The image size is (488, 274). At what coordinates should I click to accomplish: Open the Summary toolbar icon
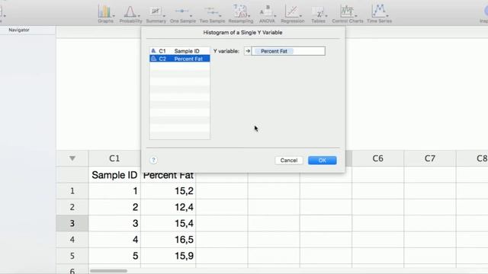[156, 14]
